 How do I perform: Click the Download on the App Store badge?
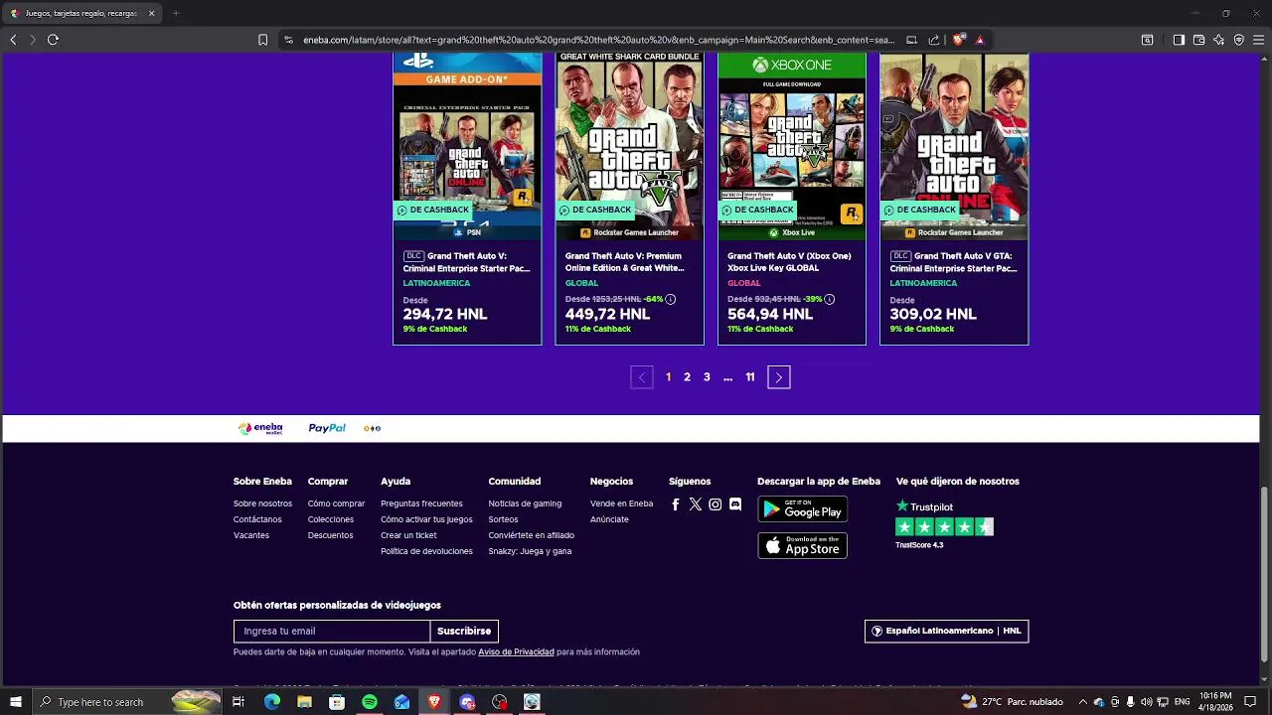click(803, 545)
